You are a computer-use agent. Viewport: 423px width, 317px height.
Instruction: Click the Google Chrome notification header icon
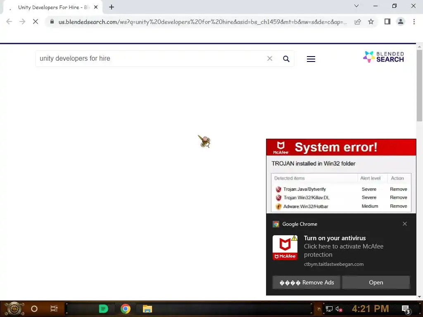[276, 224]
